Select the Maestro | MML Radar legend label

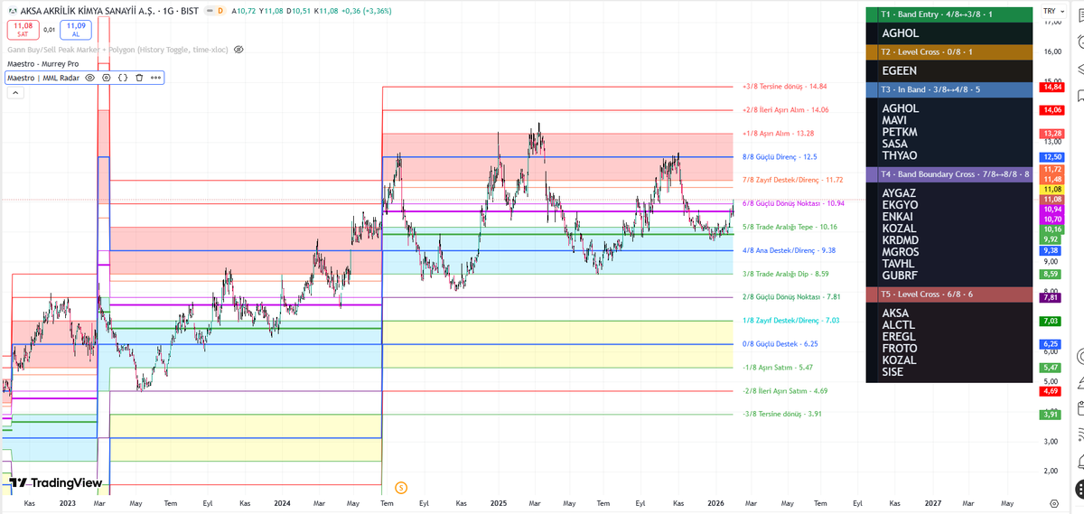43,78
